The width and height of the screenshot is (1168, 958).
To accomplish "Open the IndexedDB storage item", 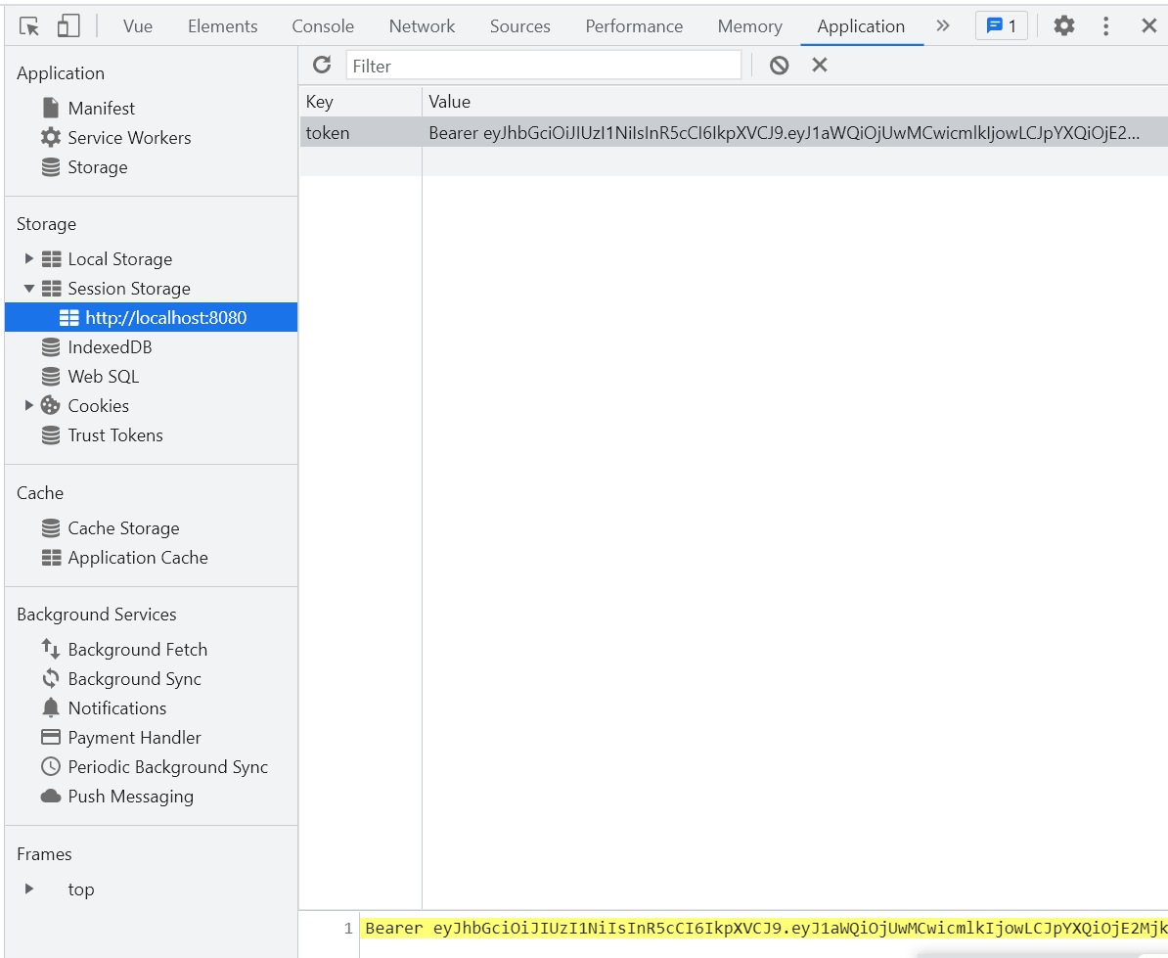I will point(110,347).
